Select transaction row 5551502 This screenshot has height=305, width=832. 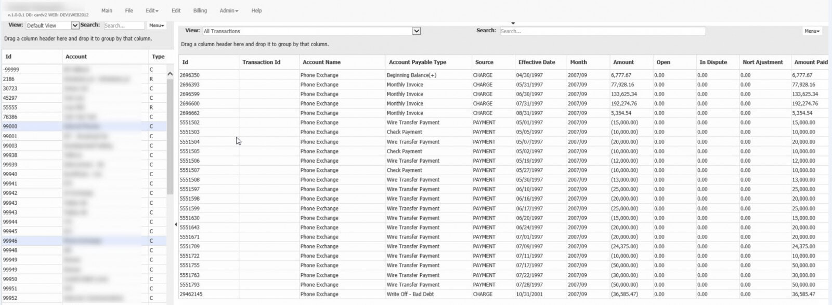pos(503,123)
